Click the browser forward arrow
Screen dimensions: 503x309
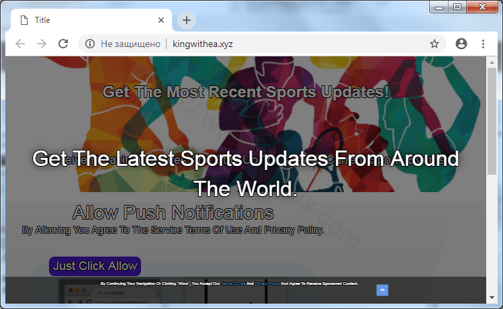[x=42, y=44]
